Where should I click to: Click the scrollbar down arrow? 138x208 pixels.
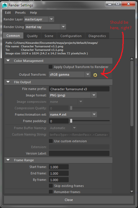tap(132, 191)
